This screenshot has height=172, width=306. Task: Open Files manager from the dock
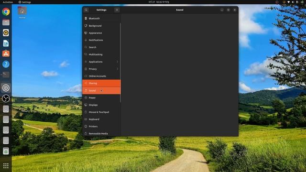[x=6, y=22]
